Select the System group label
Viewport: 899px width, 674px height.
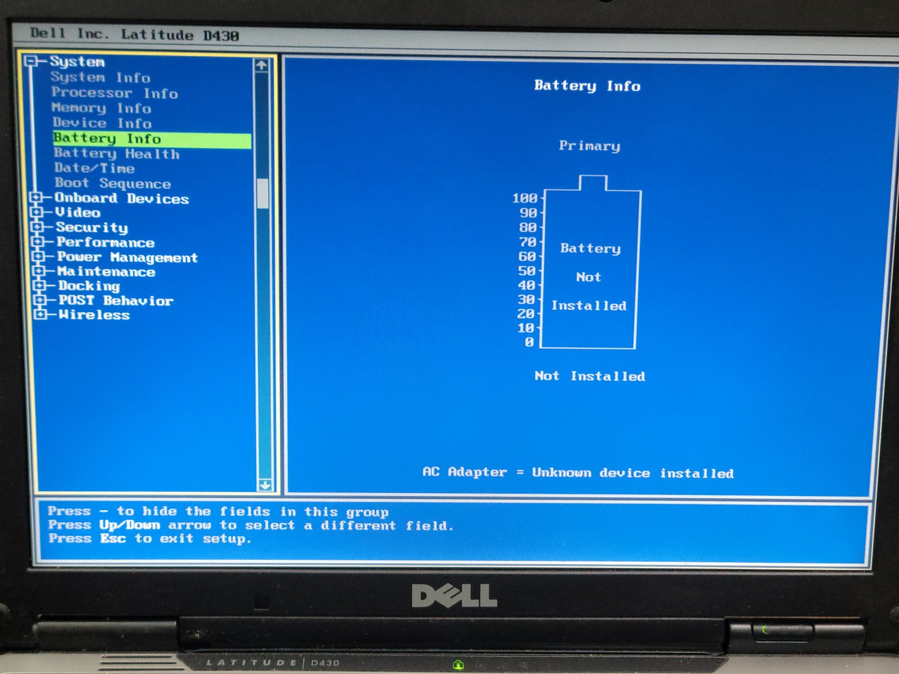(77, 62)
